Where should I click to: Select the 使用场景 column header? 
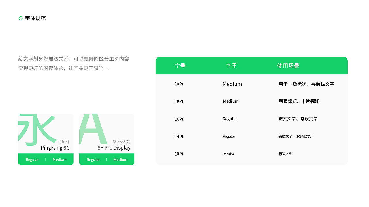coord(288,66)
